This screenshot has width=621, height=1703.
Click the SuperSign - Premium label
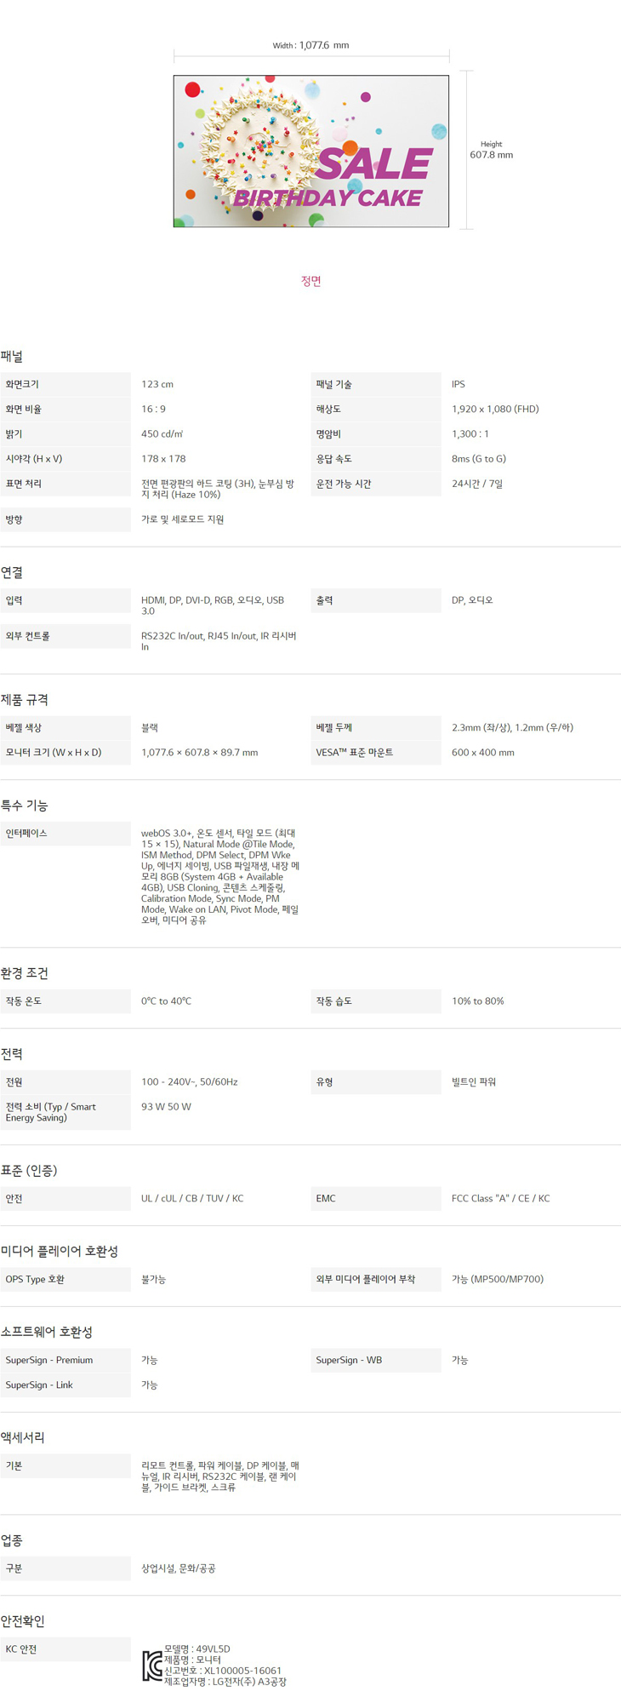point(49,1360)
